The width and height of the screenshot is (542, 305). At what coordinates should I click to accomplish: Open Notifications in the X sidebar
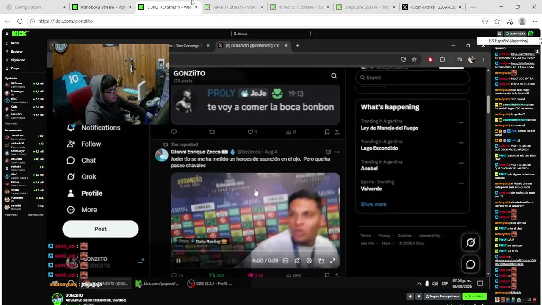pos(94,128)
